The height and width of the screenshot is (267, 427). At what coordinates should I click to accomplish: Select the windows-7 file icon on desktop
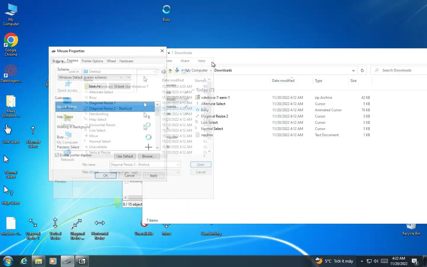click(11, 226)
